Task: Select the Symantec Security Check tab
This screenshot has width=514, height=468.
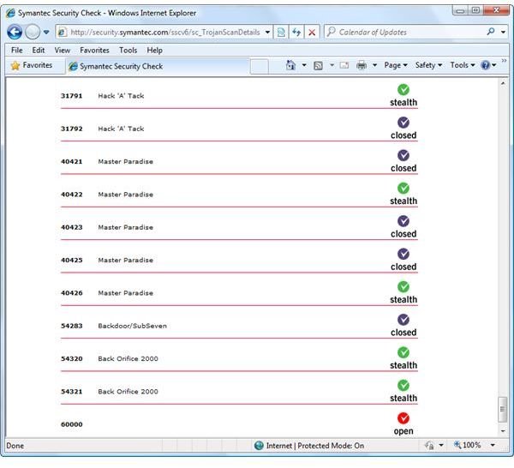Action: [158, 66]
